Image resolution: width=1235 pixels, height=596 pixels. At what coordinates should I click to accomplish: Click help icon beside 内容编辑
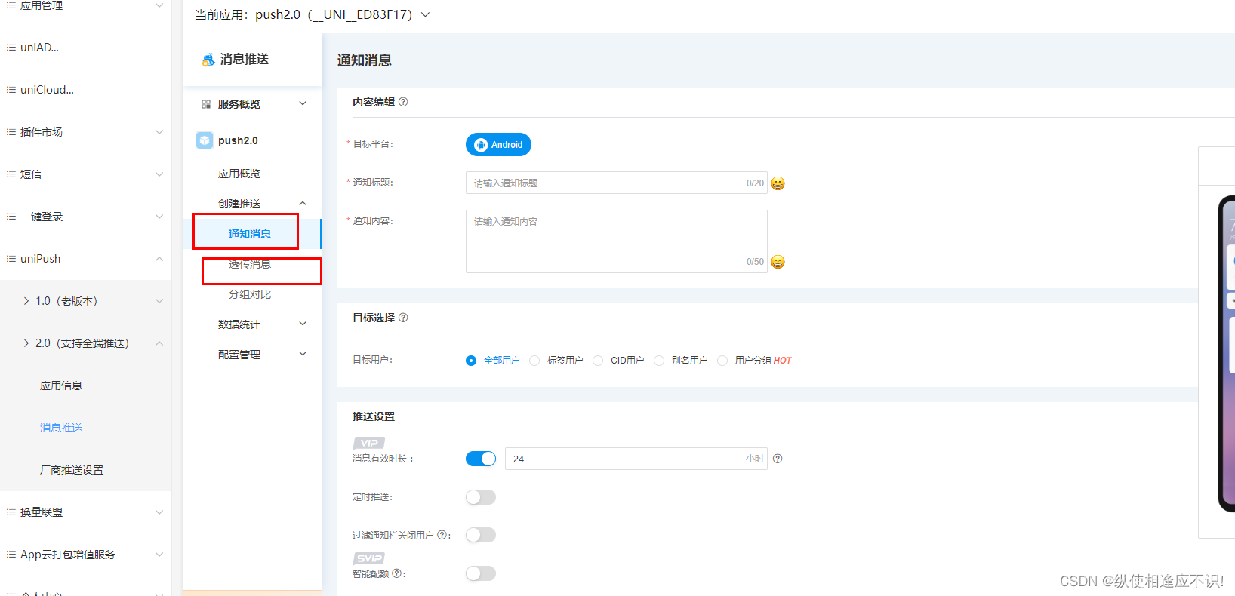click(403, 102)
